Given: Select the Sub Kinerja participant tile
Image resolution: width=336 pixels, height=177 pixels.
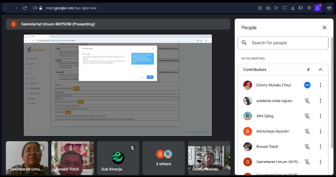Looking at the screenshot, I should [x=118, y=158].
